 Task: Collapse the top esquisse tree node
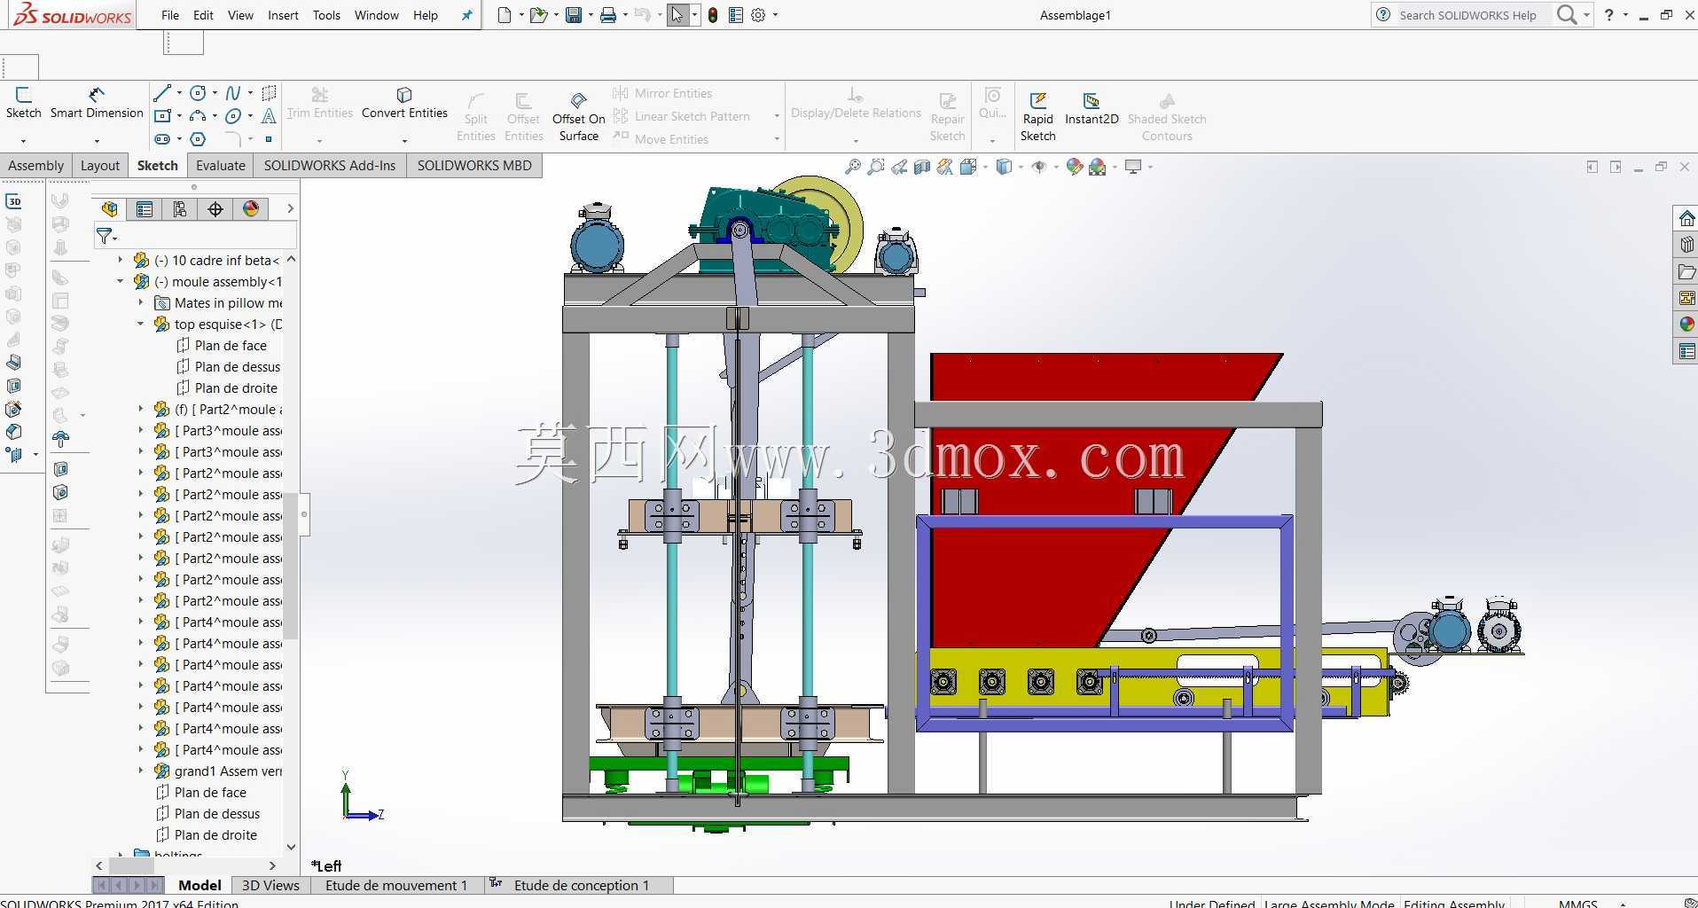[140, 325]
